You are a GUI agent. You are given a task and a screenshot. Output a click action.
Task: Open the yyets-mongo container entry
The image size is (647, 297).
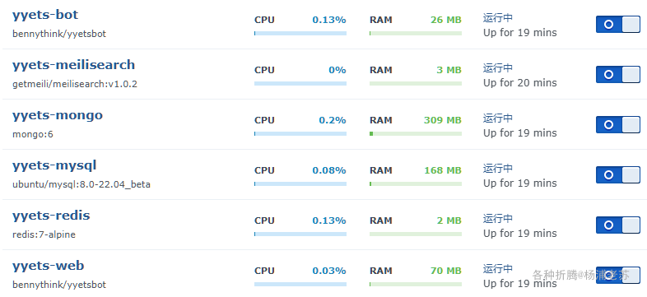58,115
